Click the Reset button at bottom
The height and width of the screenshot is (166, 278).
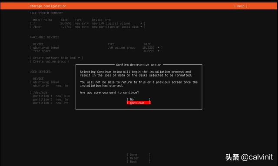[139, 158]
